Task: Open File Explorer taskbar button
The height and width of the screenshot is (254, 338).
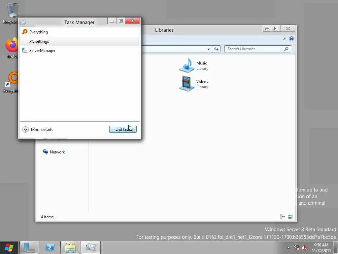Action: tap(70, 247)
